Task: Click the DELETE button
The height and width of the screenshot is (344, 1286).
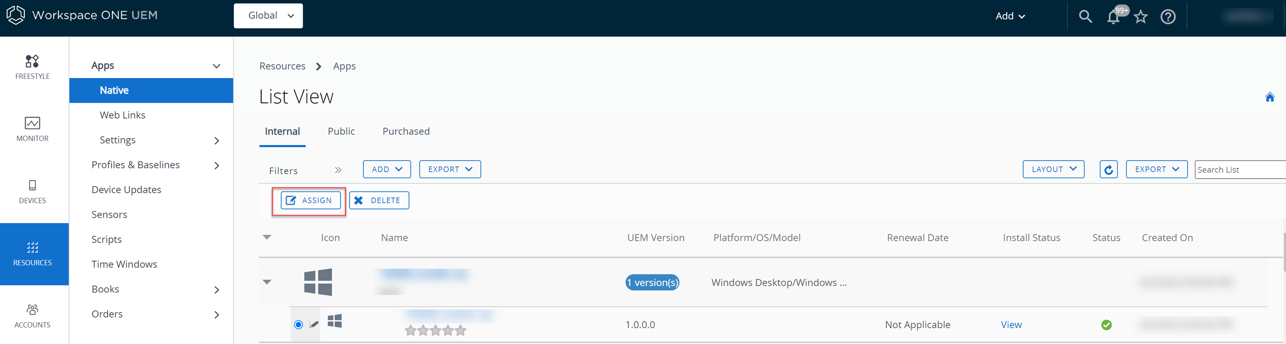Action: [379, 200]
